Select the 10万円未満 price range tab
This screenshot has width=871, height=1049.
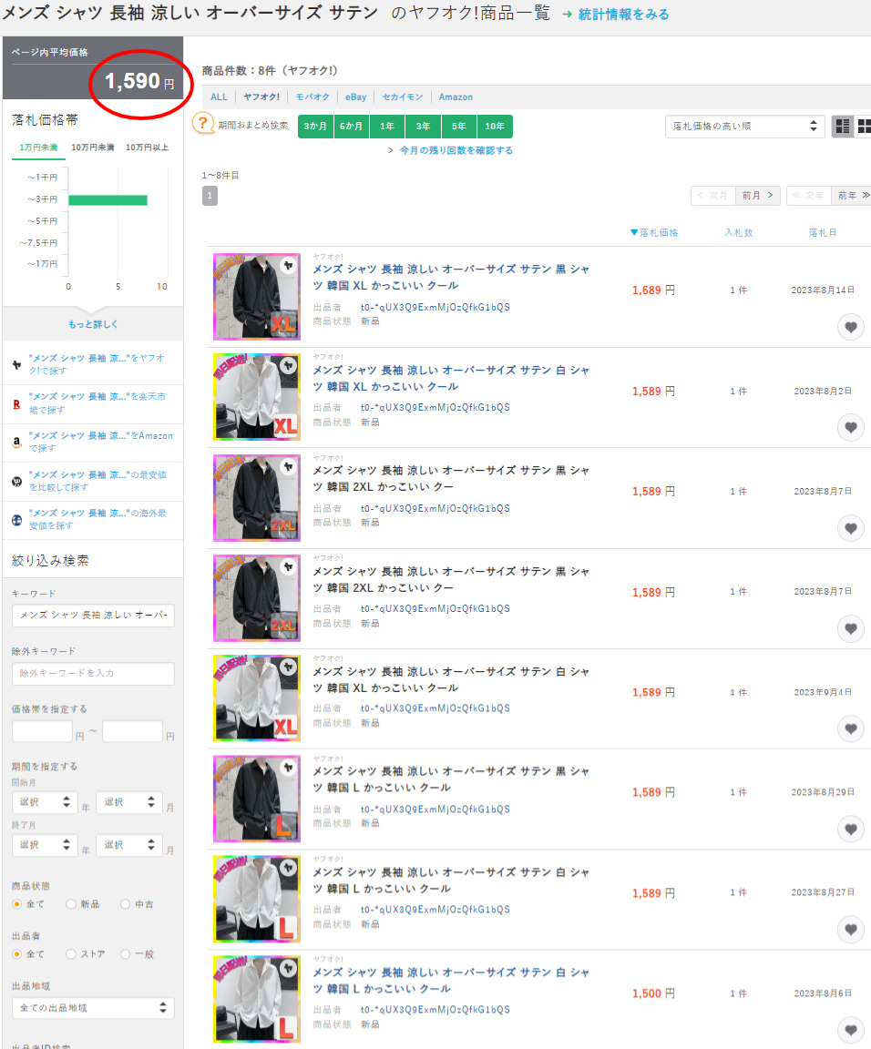(x=92, y=148)
